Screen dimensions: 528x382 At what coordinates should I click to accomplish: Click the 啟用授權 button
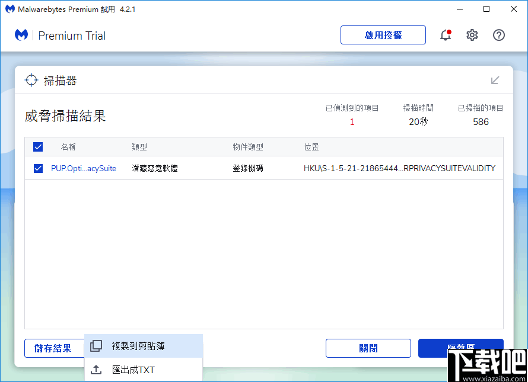tap(383, 35)
